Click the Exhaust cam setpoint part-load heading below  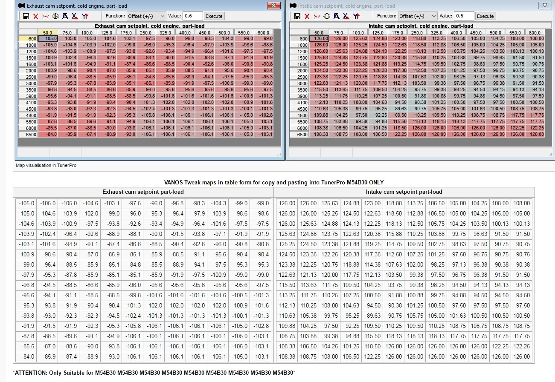[x=143, y=192]
